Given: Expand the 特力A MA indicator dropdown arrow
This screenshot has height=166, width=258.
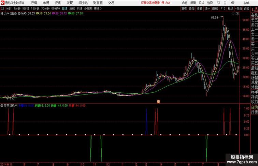Looking at the screenshot, I should [19, 14].
